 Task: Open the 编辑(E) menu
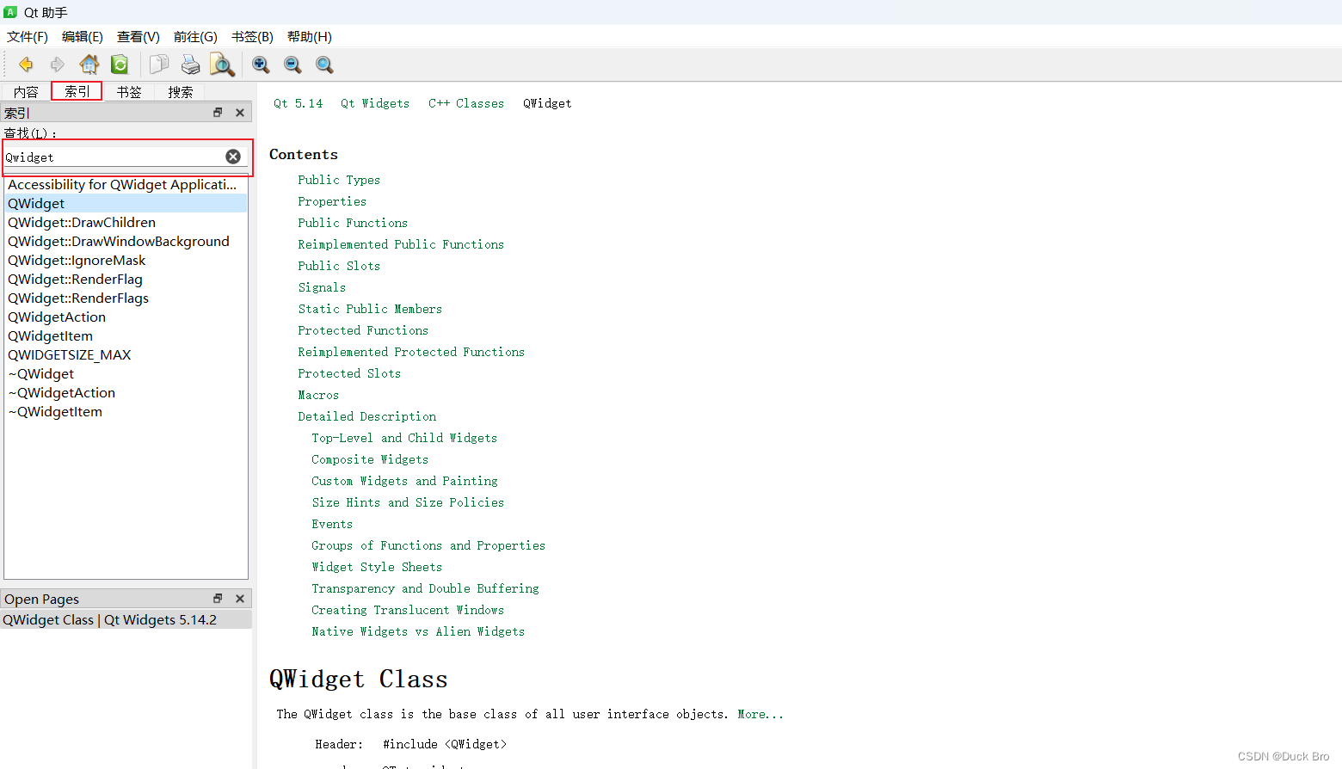(83, 37)
